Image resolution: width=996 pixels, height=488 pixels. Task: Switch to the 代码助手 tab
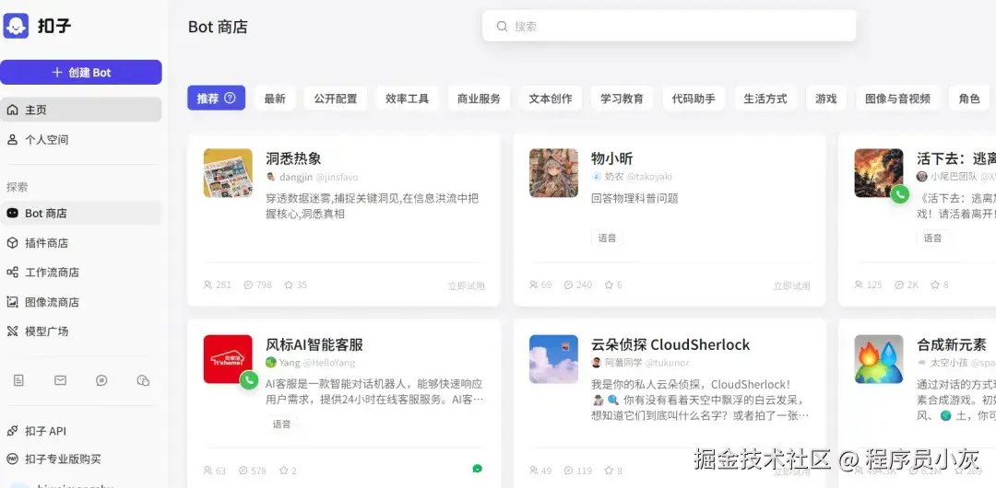tap(694, 99)
